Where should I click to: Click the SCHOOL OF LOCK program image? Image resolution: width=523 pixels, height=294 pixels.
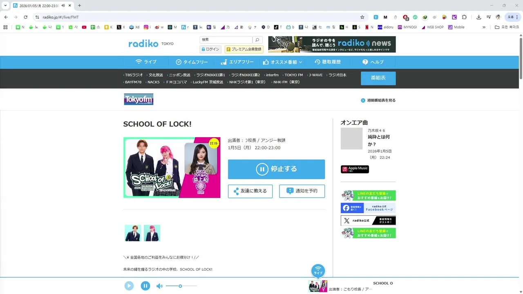point(172,167)
